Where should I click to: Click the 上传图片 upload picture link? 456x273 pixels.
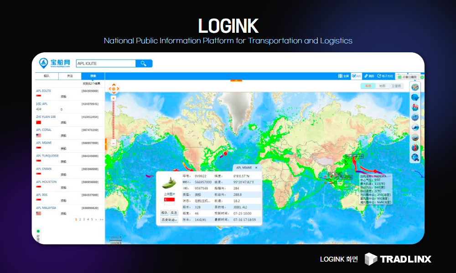coord(169,194)
